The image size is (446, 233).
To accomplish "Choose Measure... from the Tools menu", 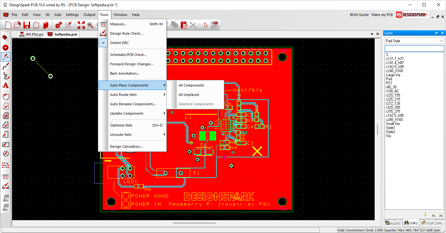I will point(132,24).
